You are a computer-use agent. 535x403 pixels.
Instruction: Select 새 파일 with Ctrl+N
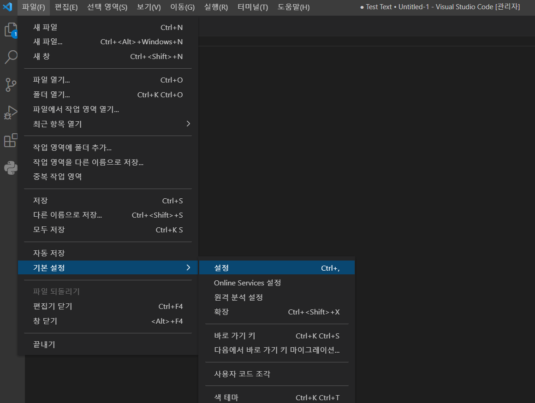(x=108, y=27)
